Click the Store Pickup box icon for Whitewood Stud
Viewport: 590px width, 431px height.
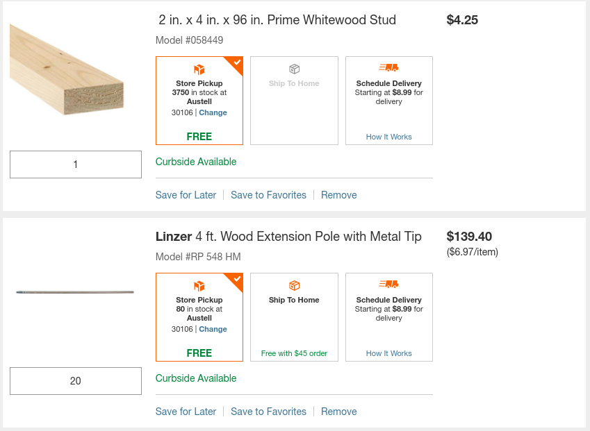tap(199, 69)
